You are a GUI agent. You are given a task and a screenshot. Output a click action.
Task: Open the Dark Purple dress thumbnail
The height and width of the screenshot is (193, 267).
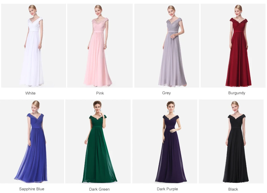point(165,141)
